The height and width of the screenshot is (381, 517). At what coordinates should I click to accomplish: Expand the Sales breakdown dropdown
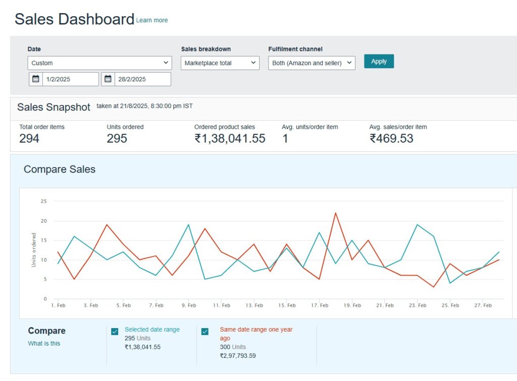tap(220, 63)
